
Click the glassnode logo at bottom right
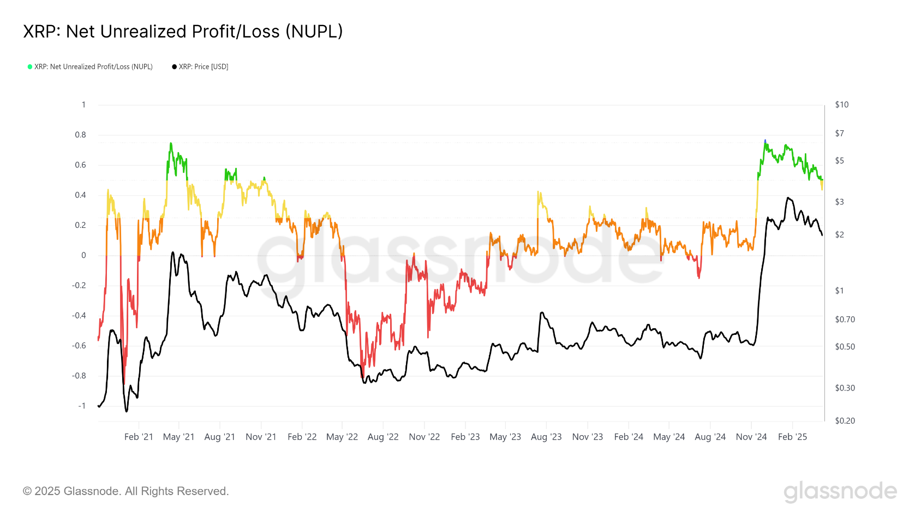pyautogui.click(x=840, y=491)
